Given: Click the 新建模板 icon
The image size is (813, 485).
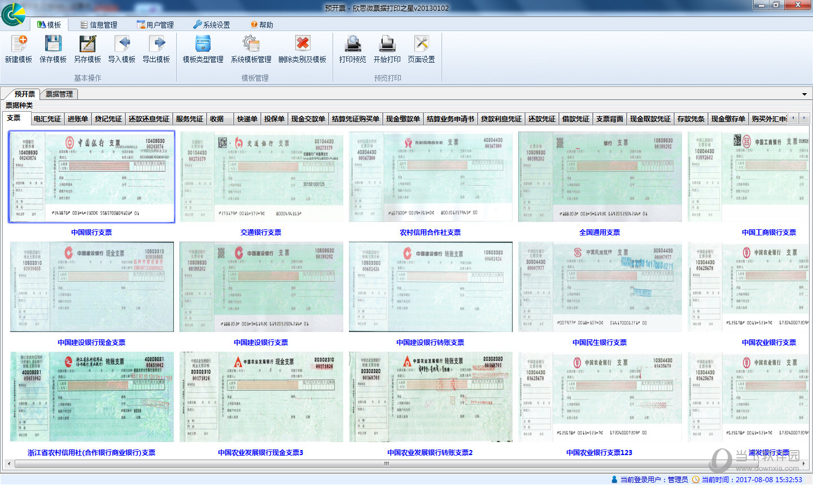Looking at the screenshot, I should coord(19,44).
